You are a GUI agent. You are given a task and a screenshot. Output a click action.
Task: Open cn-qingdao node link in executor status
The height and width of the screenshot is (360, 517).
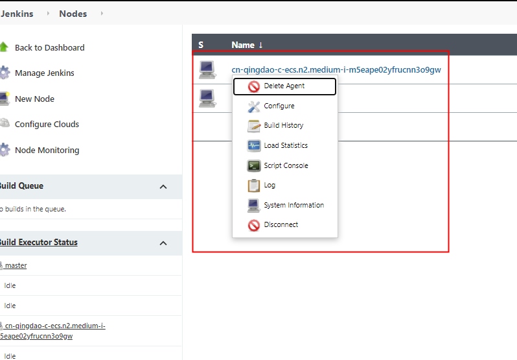click(x=52, y=331)
